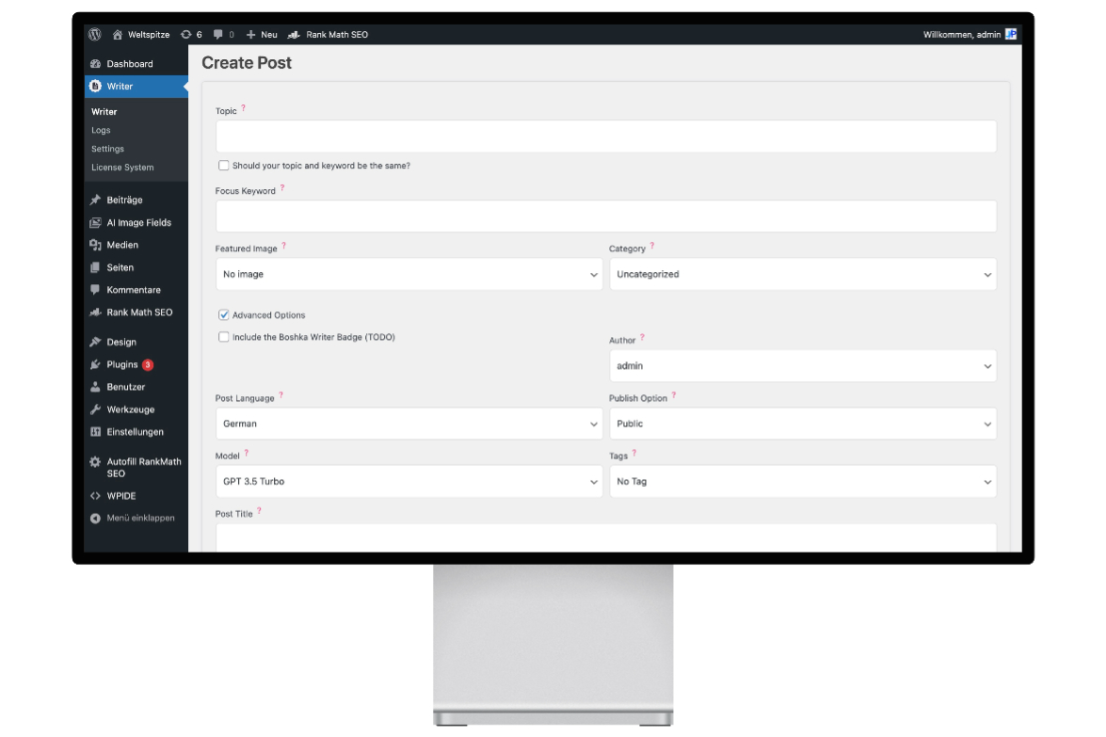Expand the Category dropdown

[802, 275]
